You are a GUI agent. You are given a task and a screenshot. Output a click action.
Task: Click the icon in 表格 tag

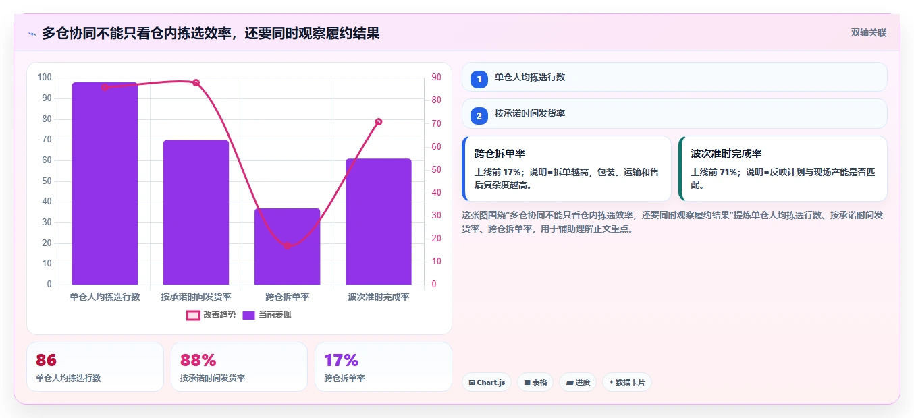(527, 382)
